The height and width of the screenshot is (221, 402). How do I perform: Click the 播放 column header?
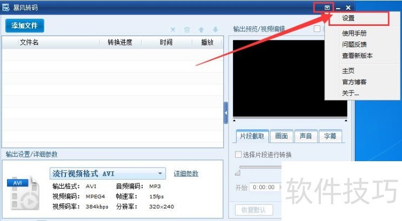pos(207,42)
